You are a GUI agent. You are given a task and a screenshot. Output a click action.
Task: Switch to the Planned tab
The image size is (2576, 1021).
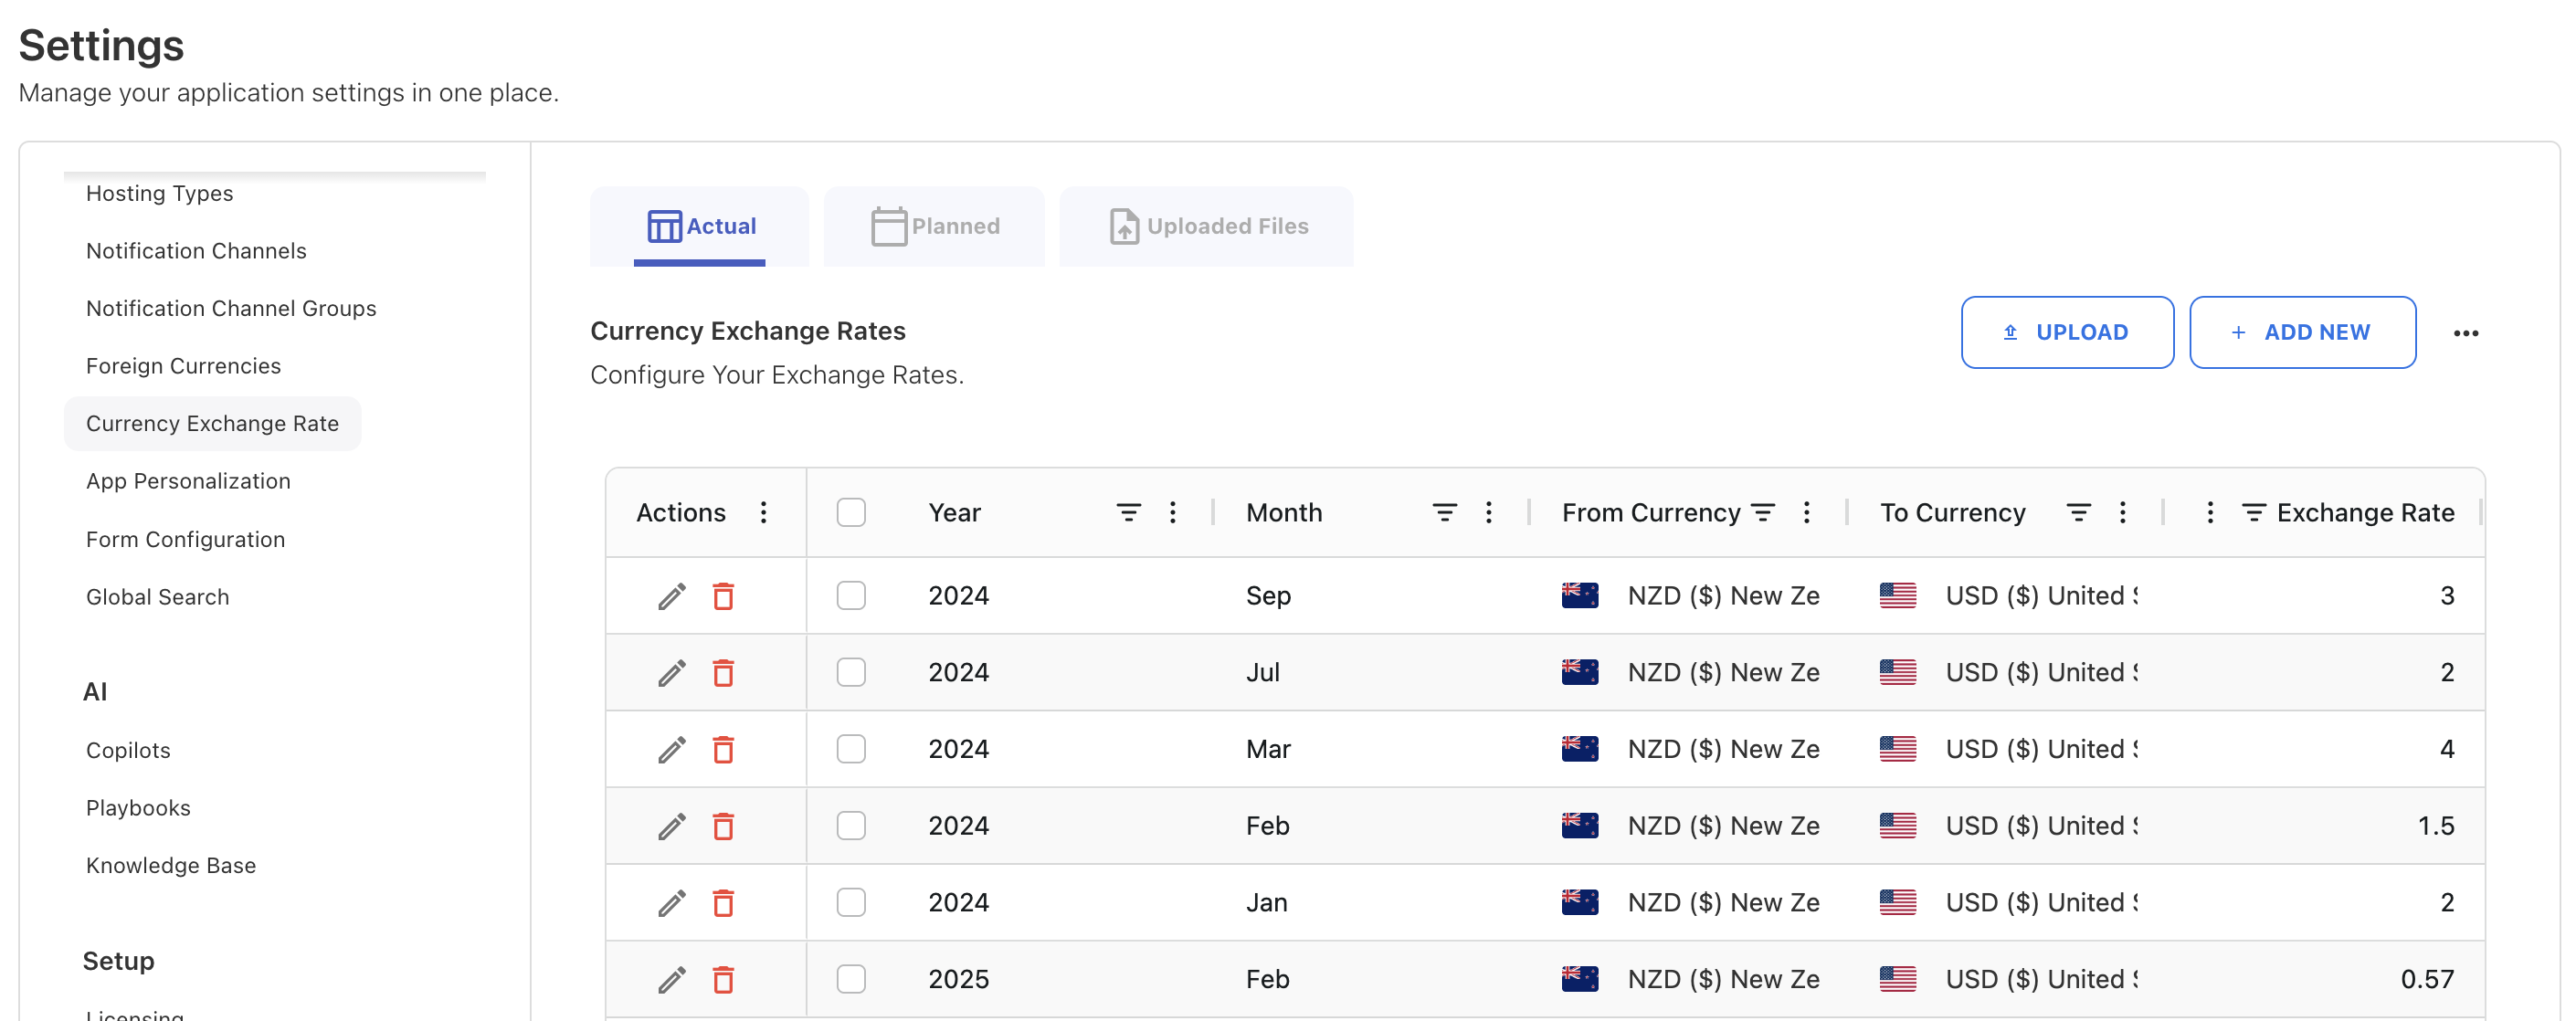coord(934,226)
